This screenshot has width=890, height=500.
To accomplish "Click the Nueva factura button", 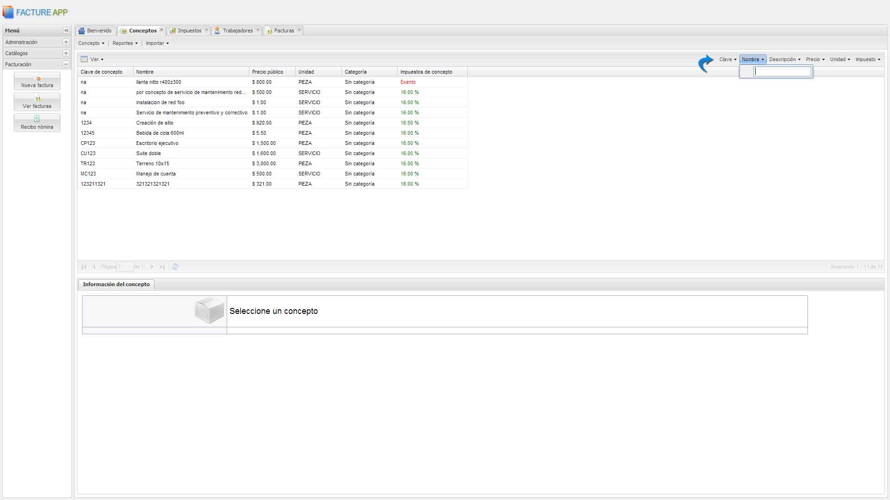I will pos(37,81).
